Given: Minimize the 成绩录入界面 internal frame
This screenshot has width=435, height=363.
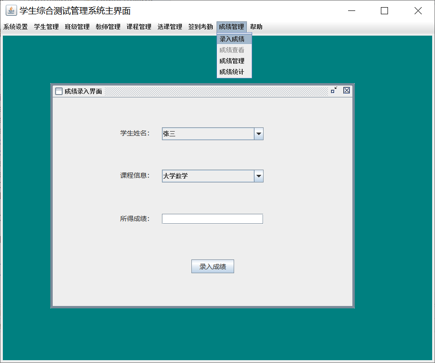Looking at the screenshot, I should point(334,90).
